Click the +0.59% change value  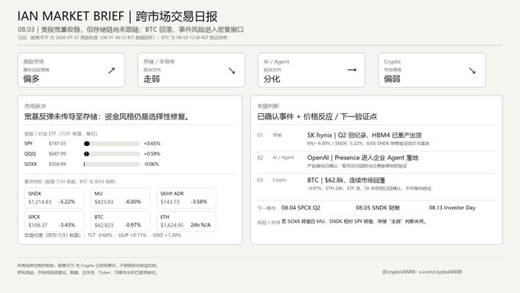click(152, 154)
